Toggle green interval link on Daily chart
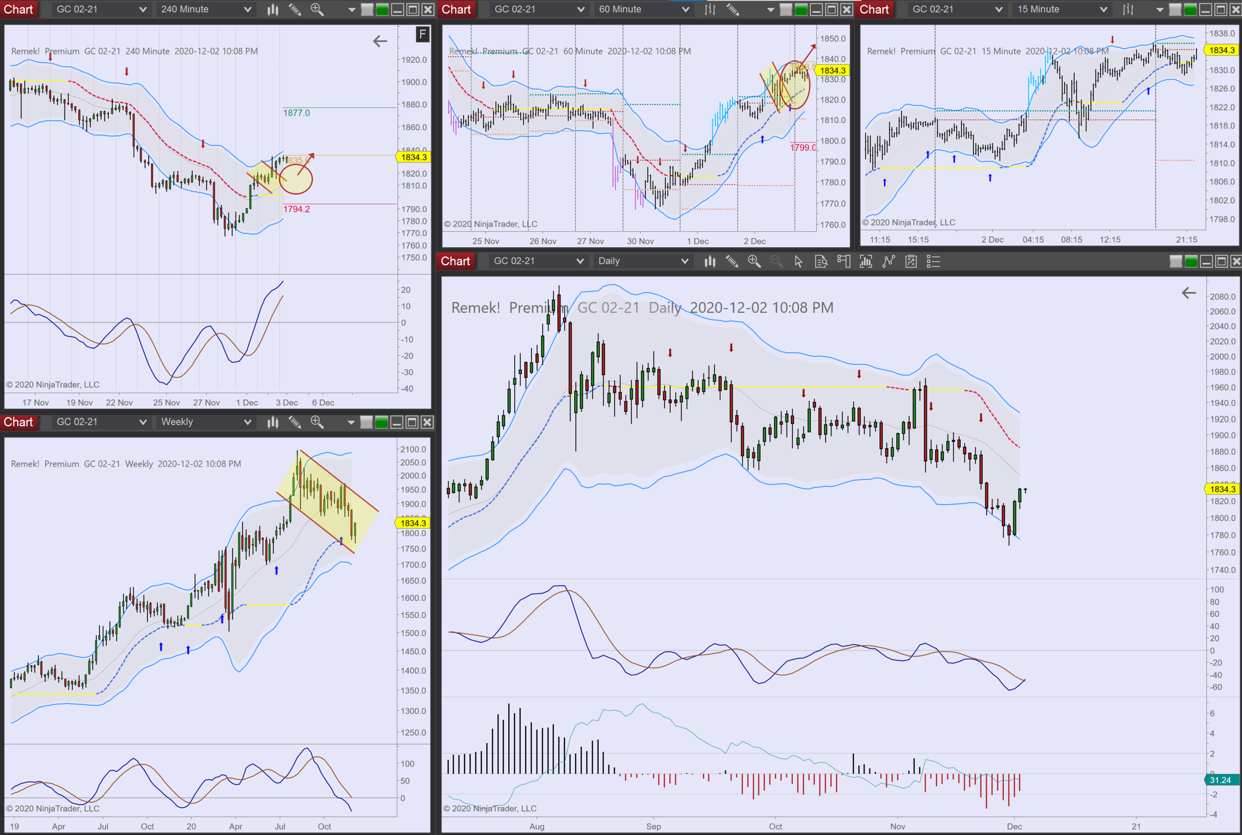 1191,261
